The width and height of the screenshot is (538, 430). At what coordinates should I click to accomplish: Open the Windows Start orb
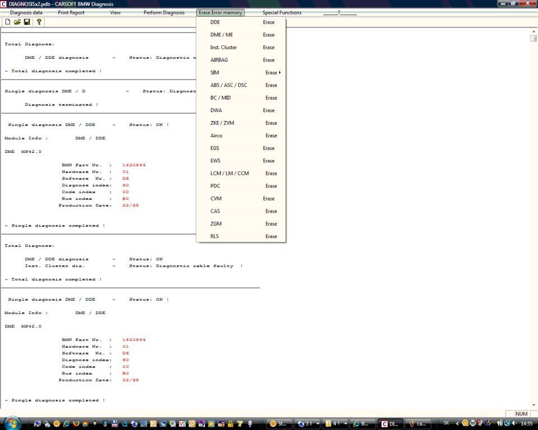coord(13,423)
